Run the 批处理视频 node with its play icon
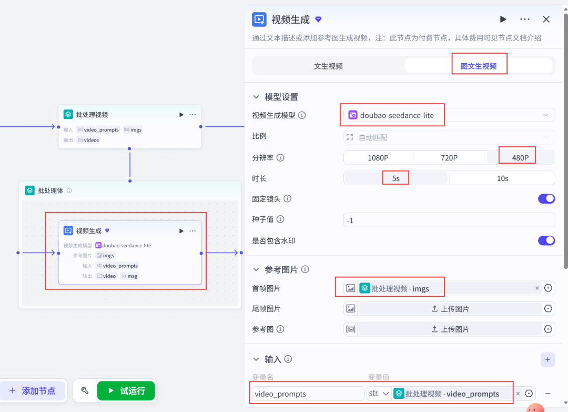The height and width of the screenshot is (412, 568). point(181,114)
